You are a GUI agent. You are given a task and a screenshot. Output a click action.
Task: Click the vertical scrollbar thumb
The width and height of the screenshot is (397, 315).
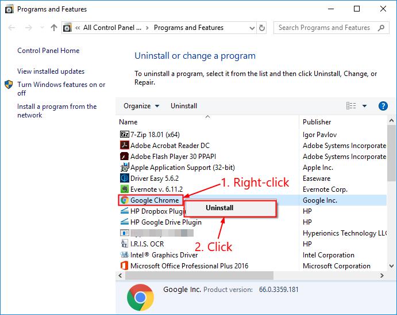coord(391,153)
